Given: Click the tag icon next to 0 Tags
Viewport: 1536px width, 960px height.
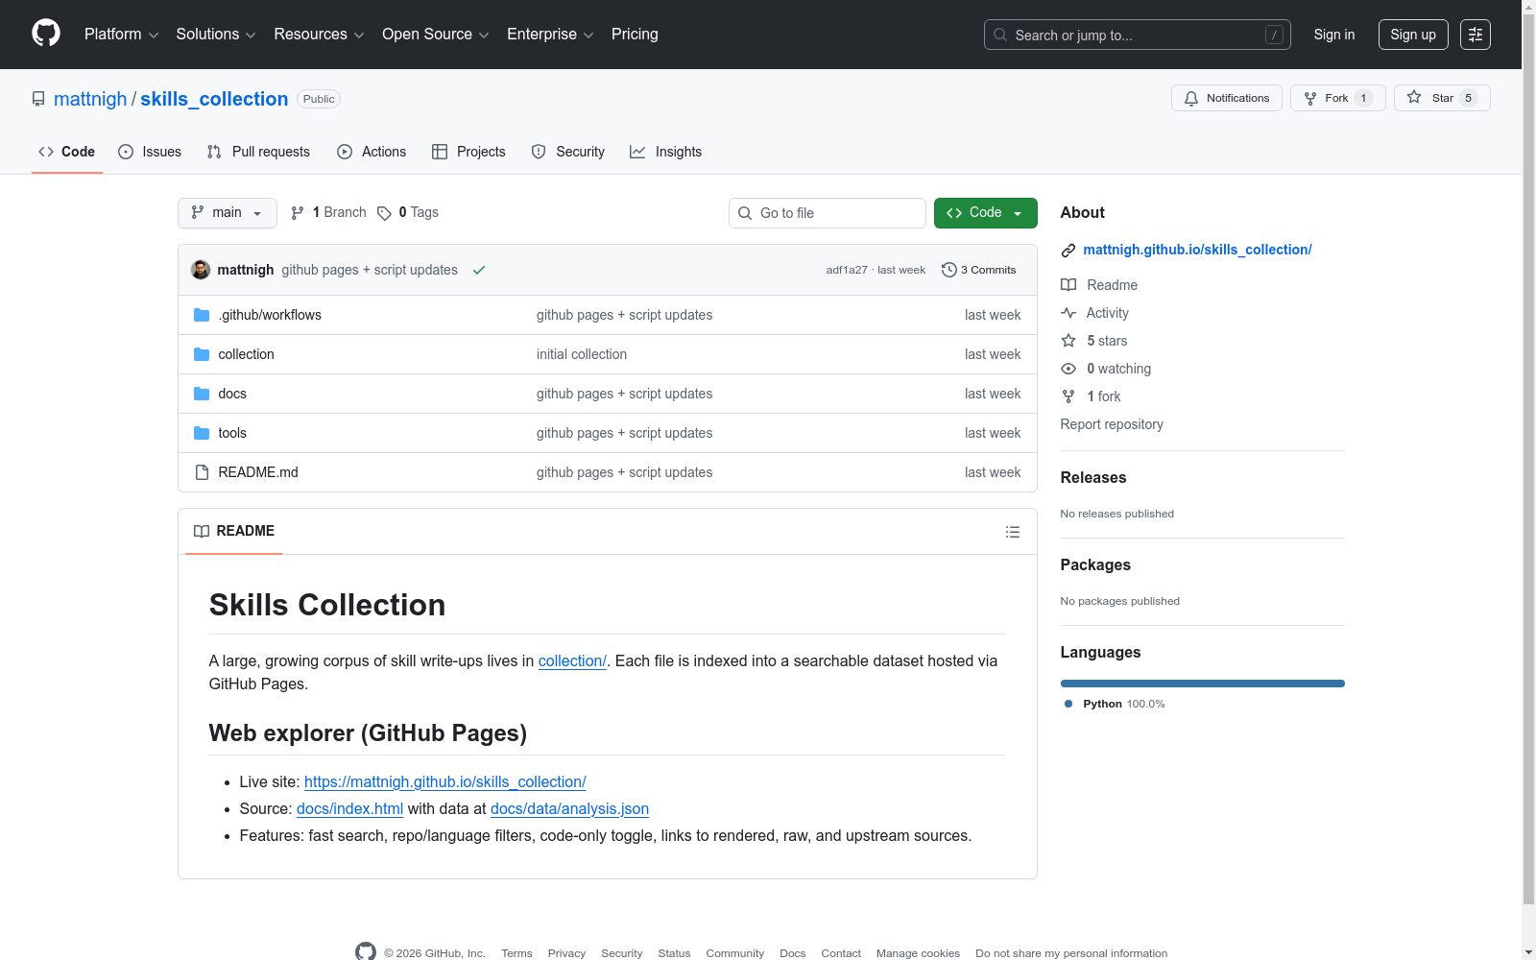Looking at the screenshot, I should pos(384,213).
